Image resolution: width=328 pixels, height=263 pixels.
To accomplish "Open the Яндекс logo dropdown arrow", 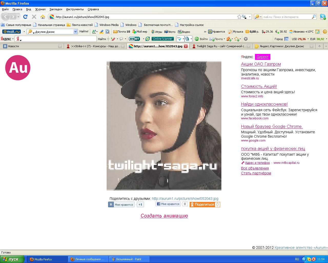I will point(13,39).
